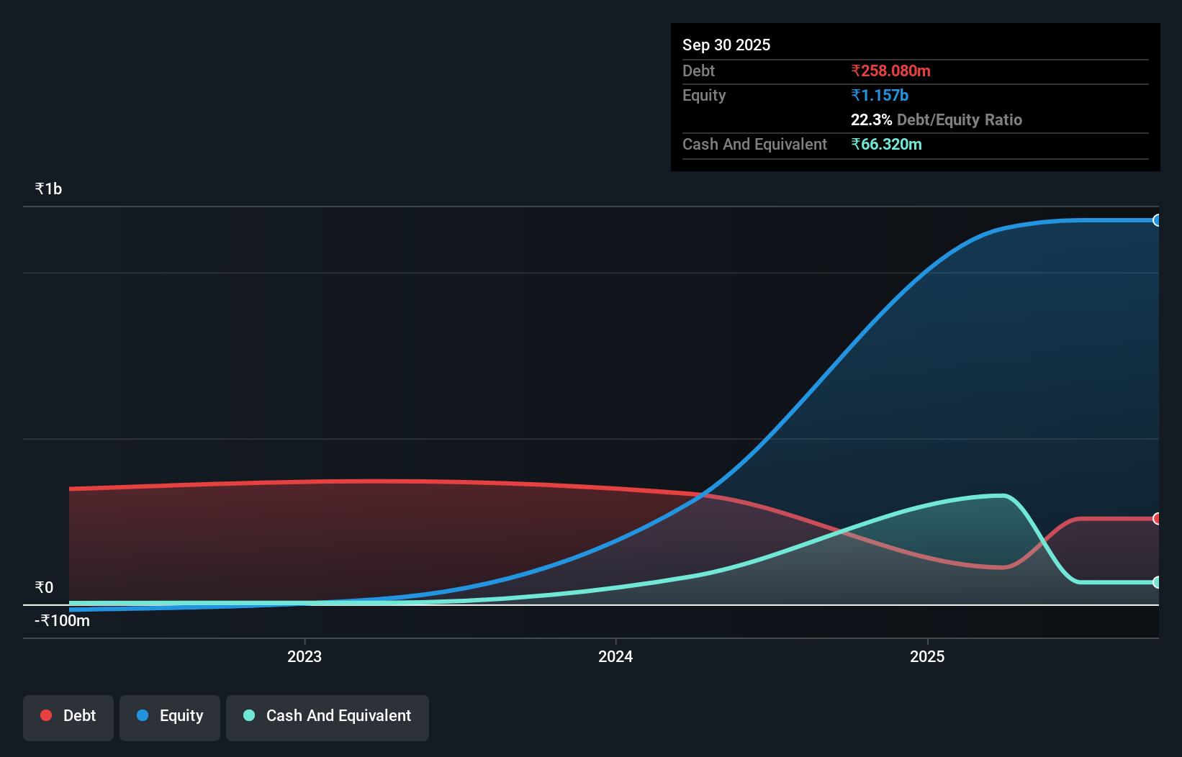Select the 2025 axis label

928,656
